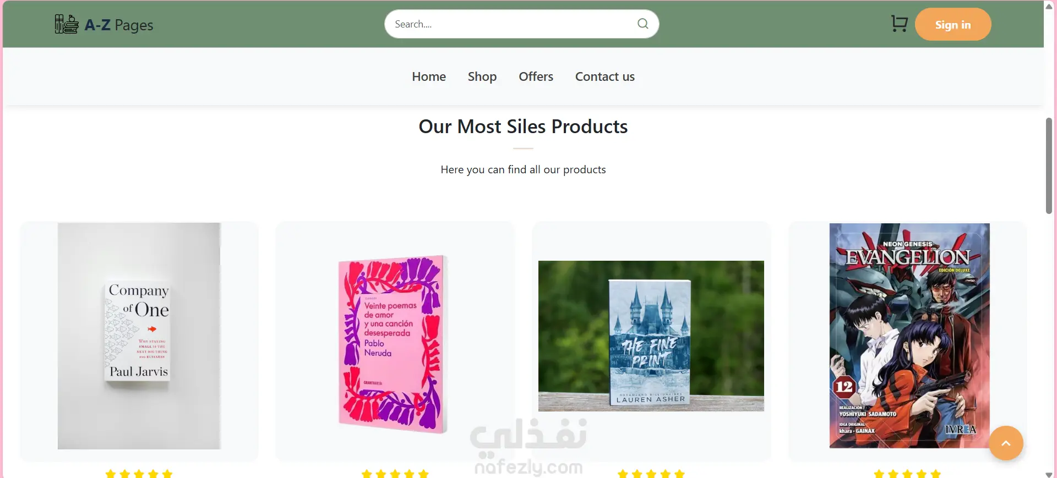Open the Shop menu item
The height and width of the screenshot is (478, 1057).
482,76
